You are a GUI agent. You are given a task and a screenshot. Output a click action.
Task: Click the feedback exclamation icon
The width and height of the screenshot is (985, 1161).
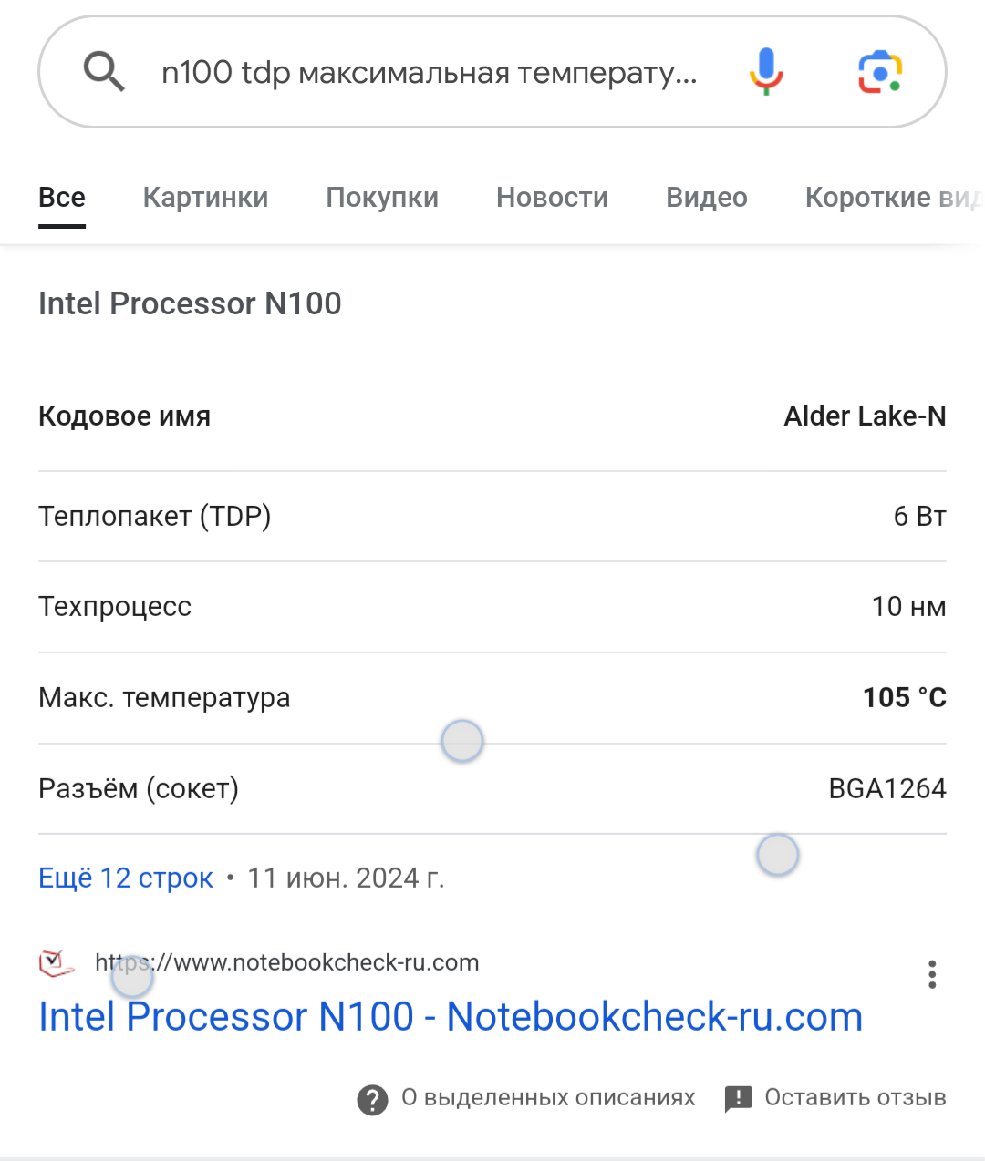[738, 1099]
